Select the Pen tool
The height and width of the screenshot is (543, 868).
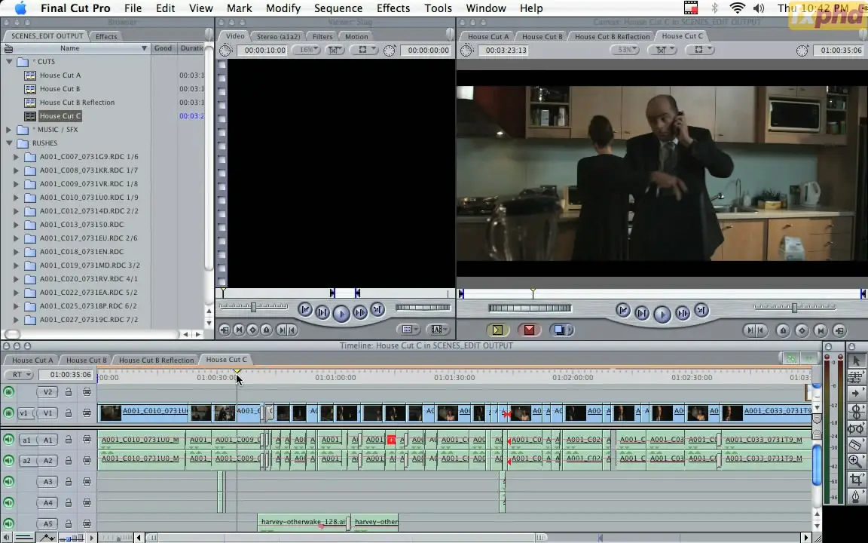click(857, 496)
